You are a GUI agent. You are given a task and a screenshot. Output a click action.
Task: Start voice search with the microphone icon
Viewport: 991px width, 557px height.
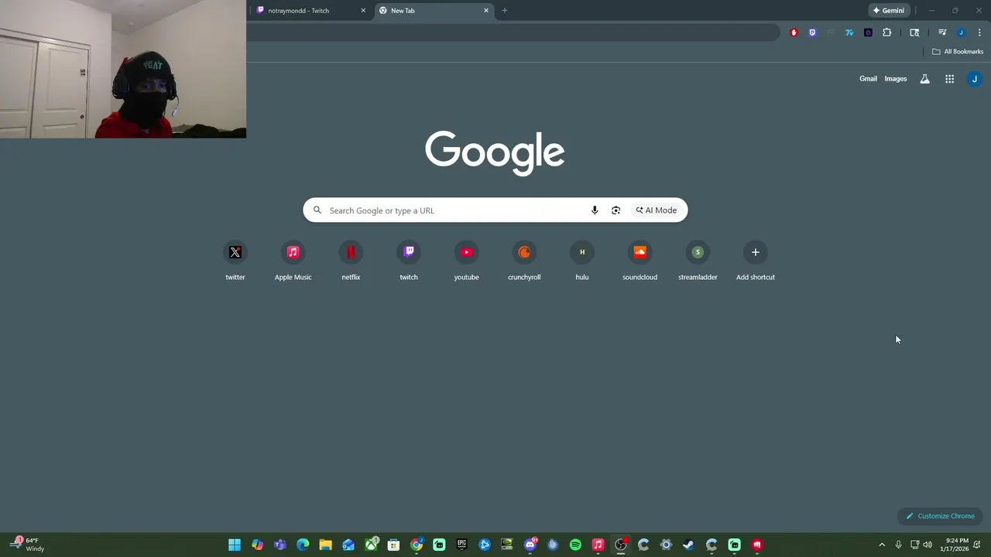pyautogui.click(x=595, y=210)
